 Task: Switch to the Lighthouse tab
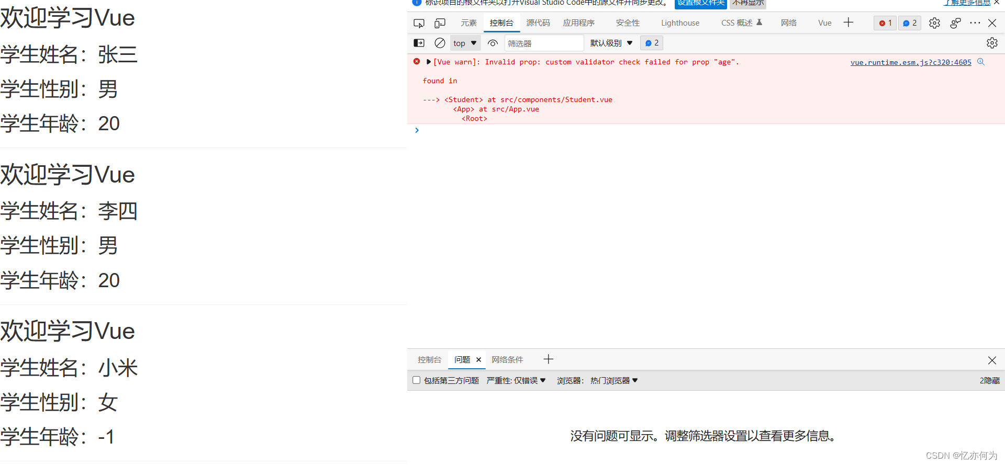pos(680,23)
